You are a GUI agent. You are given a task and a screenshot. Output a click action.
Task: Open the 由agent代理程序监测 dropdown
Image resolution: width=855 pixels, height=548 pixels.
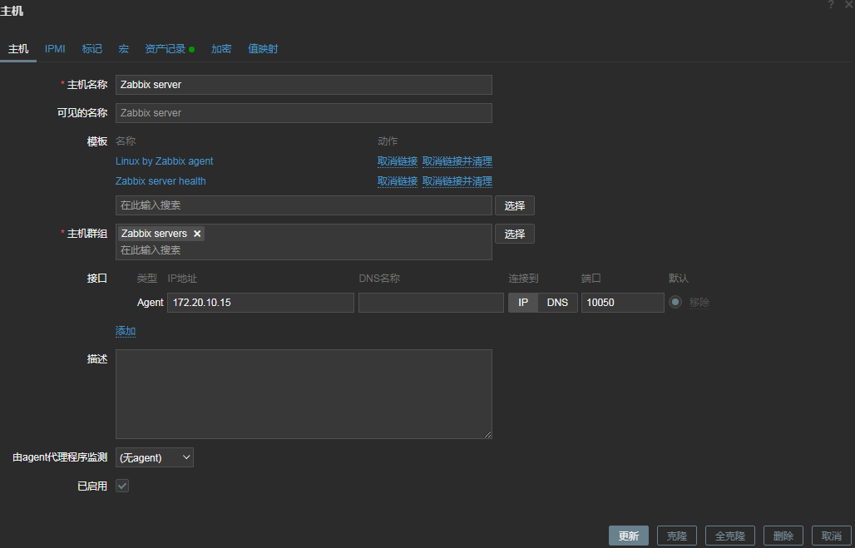click(x=155, y=457)
